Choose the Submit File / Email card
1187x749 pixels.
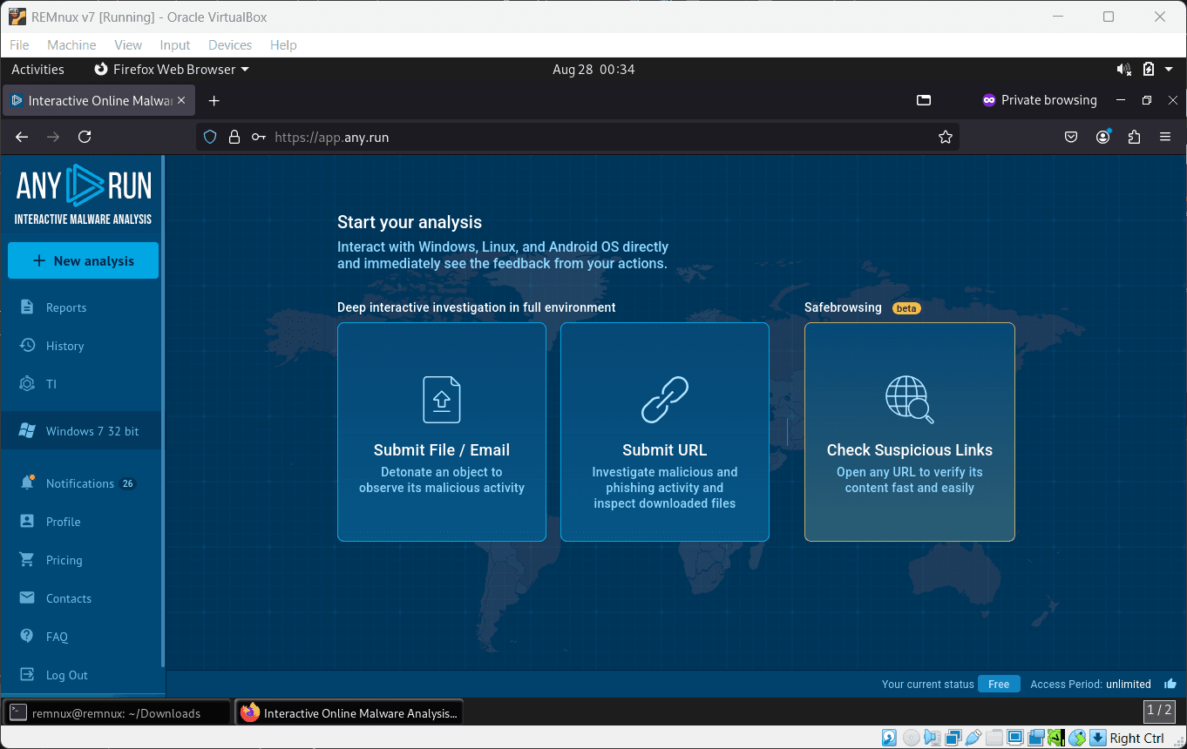click(442, 432)
